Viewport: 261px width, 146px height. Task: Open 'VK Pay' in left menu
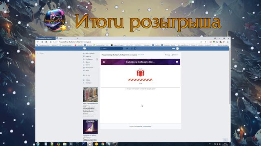click(88, 75)
